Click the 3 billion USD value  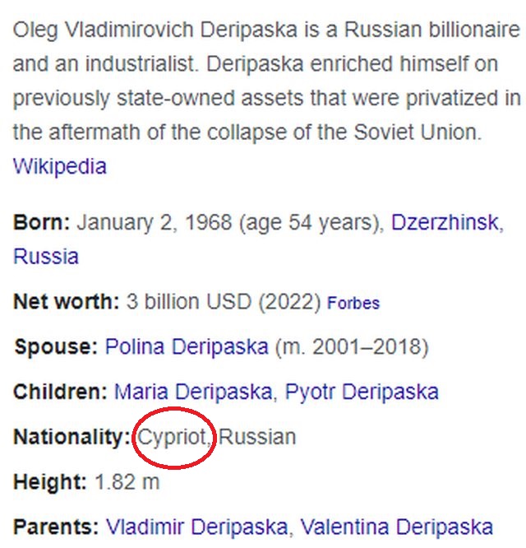[189, 301]
